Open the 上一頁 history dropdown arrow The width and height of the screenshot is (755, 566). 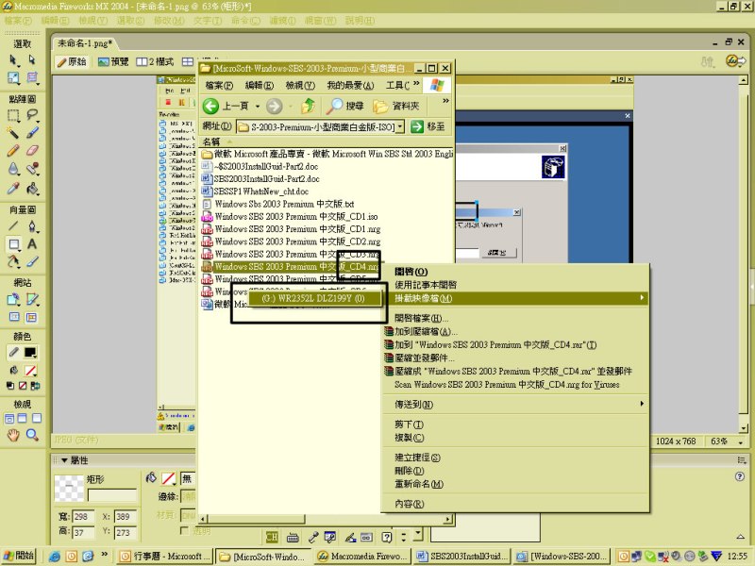(258, 106)
